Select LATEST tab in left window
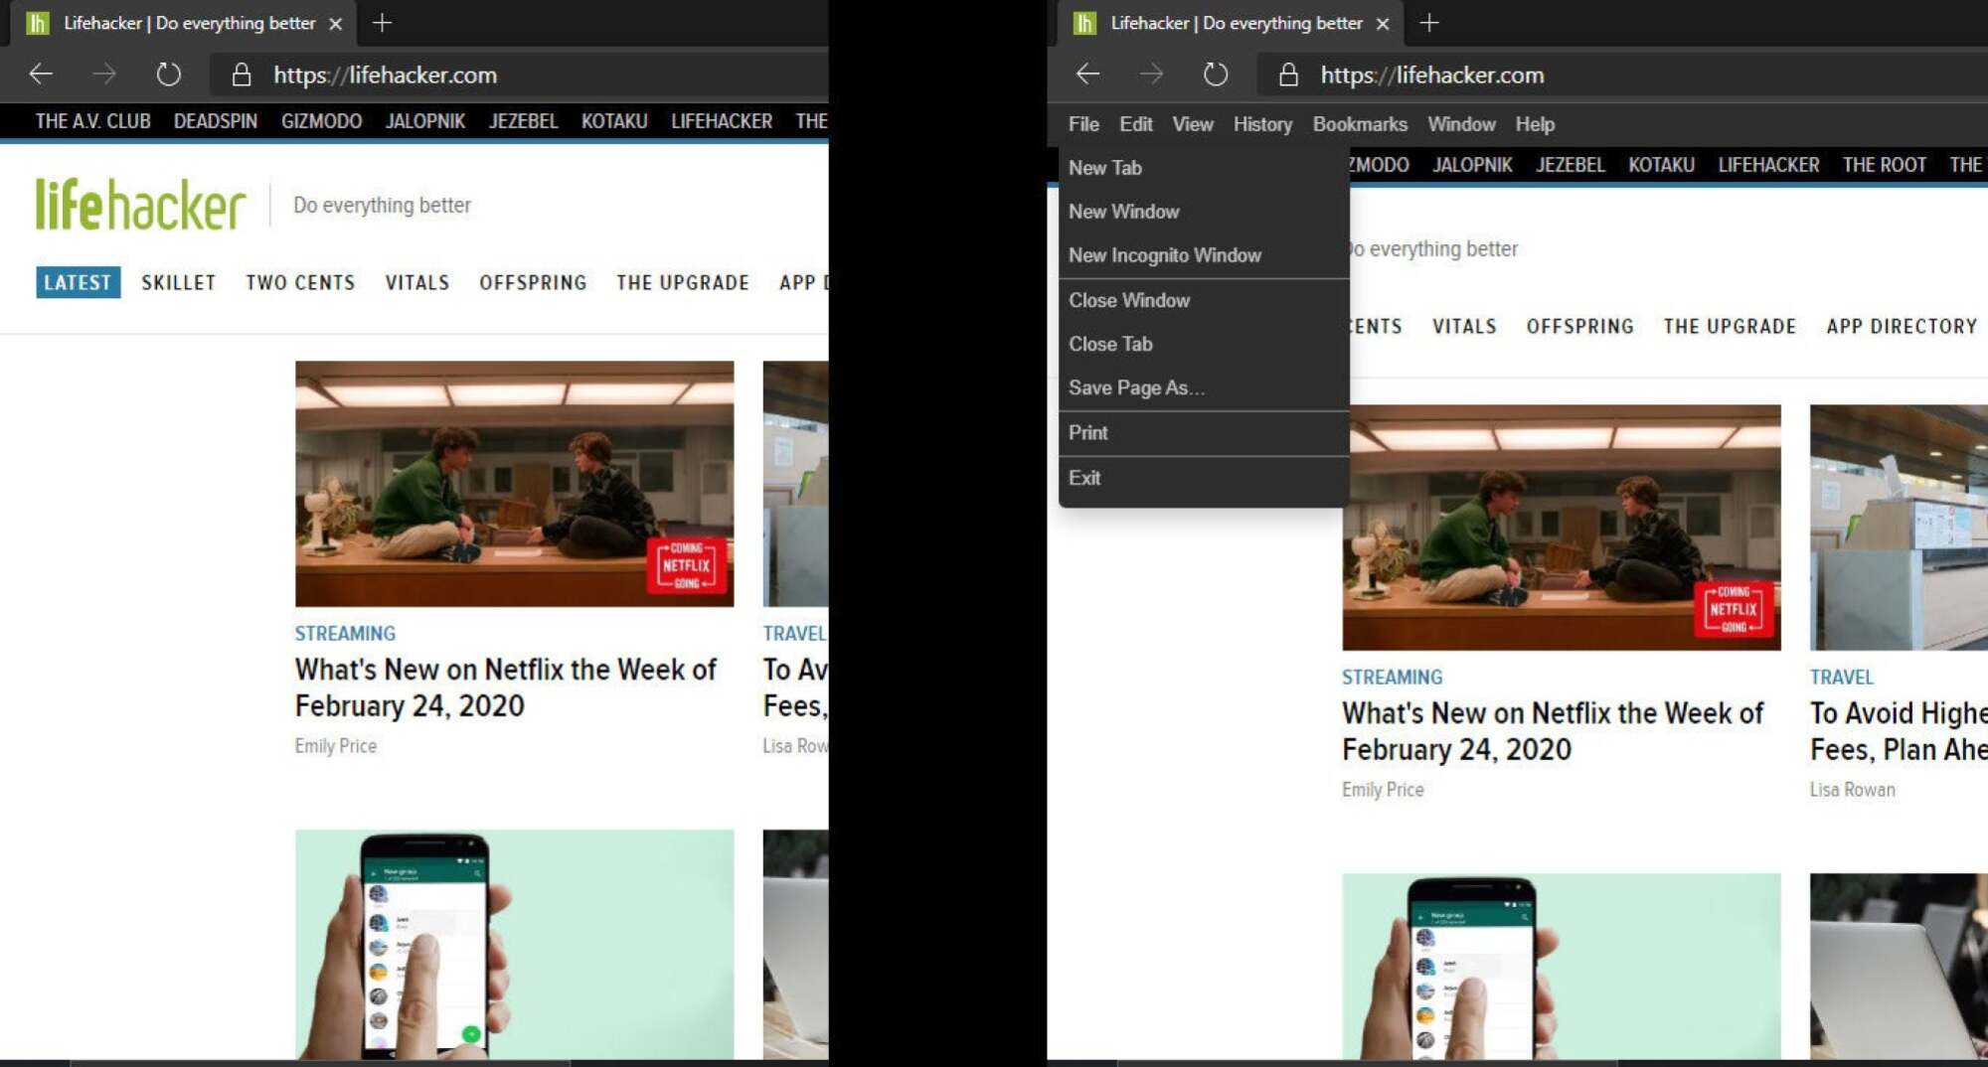Screen dimensions: 1988x1067 (78, 282)
